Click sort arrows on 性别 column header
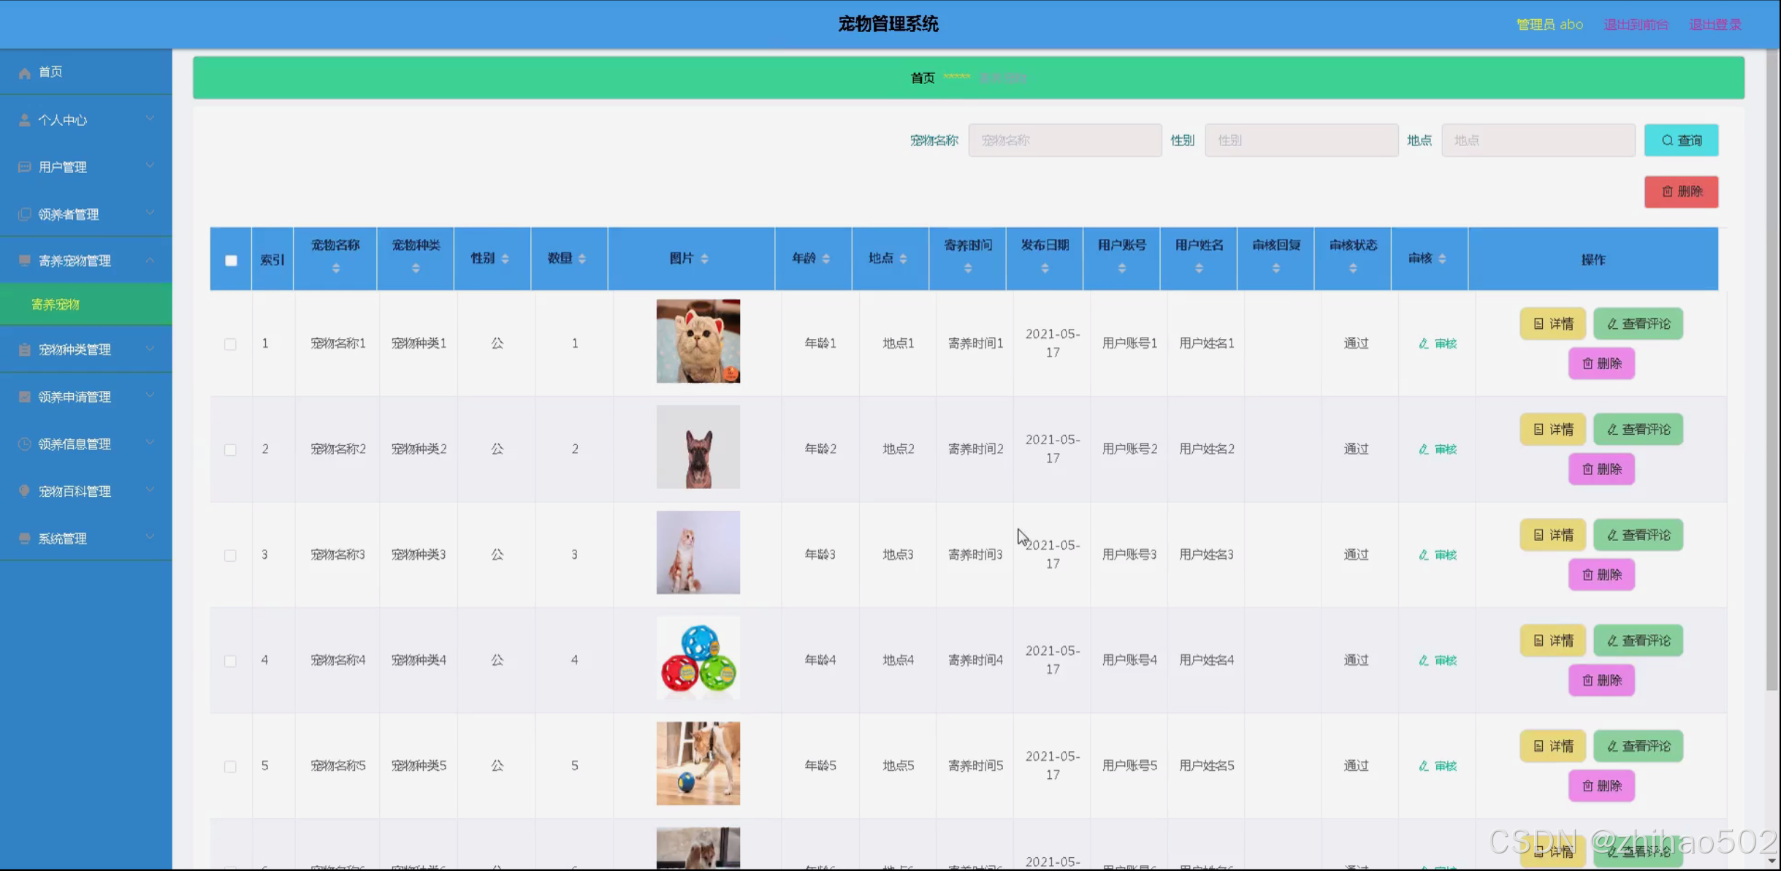1781x871 pixels. pos(505,259)
